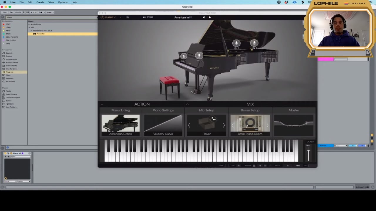Open the Create menu
The height and width of the screenshot is (211, 376).
tap(40, 2)
